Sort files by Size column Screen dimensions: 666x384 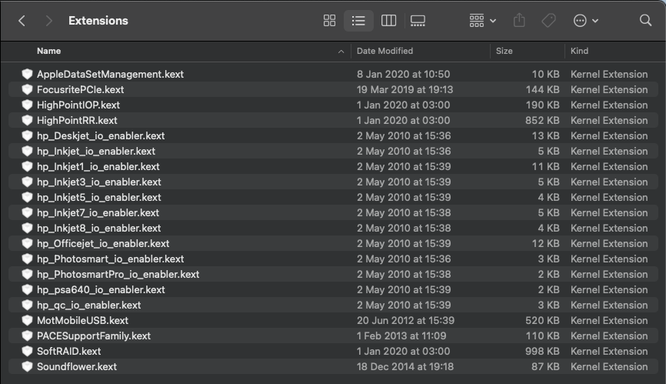pyautogui.click(x=504, y=51)
